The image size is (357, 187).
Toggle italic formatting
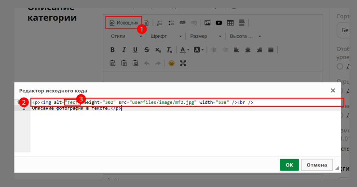pyautogui.click(x=124, y=50)
